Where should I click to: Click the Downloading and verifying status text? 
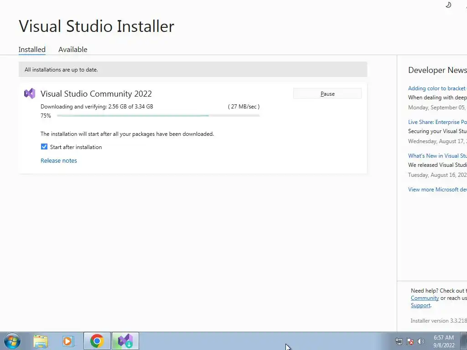(x=97, y=107)
